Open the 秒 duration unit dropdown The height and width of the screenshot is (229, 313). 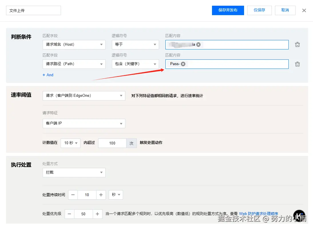(116, 195)
